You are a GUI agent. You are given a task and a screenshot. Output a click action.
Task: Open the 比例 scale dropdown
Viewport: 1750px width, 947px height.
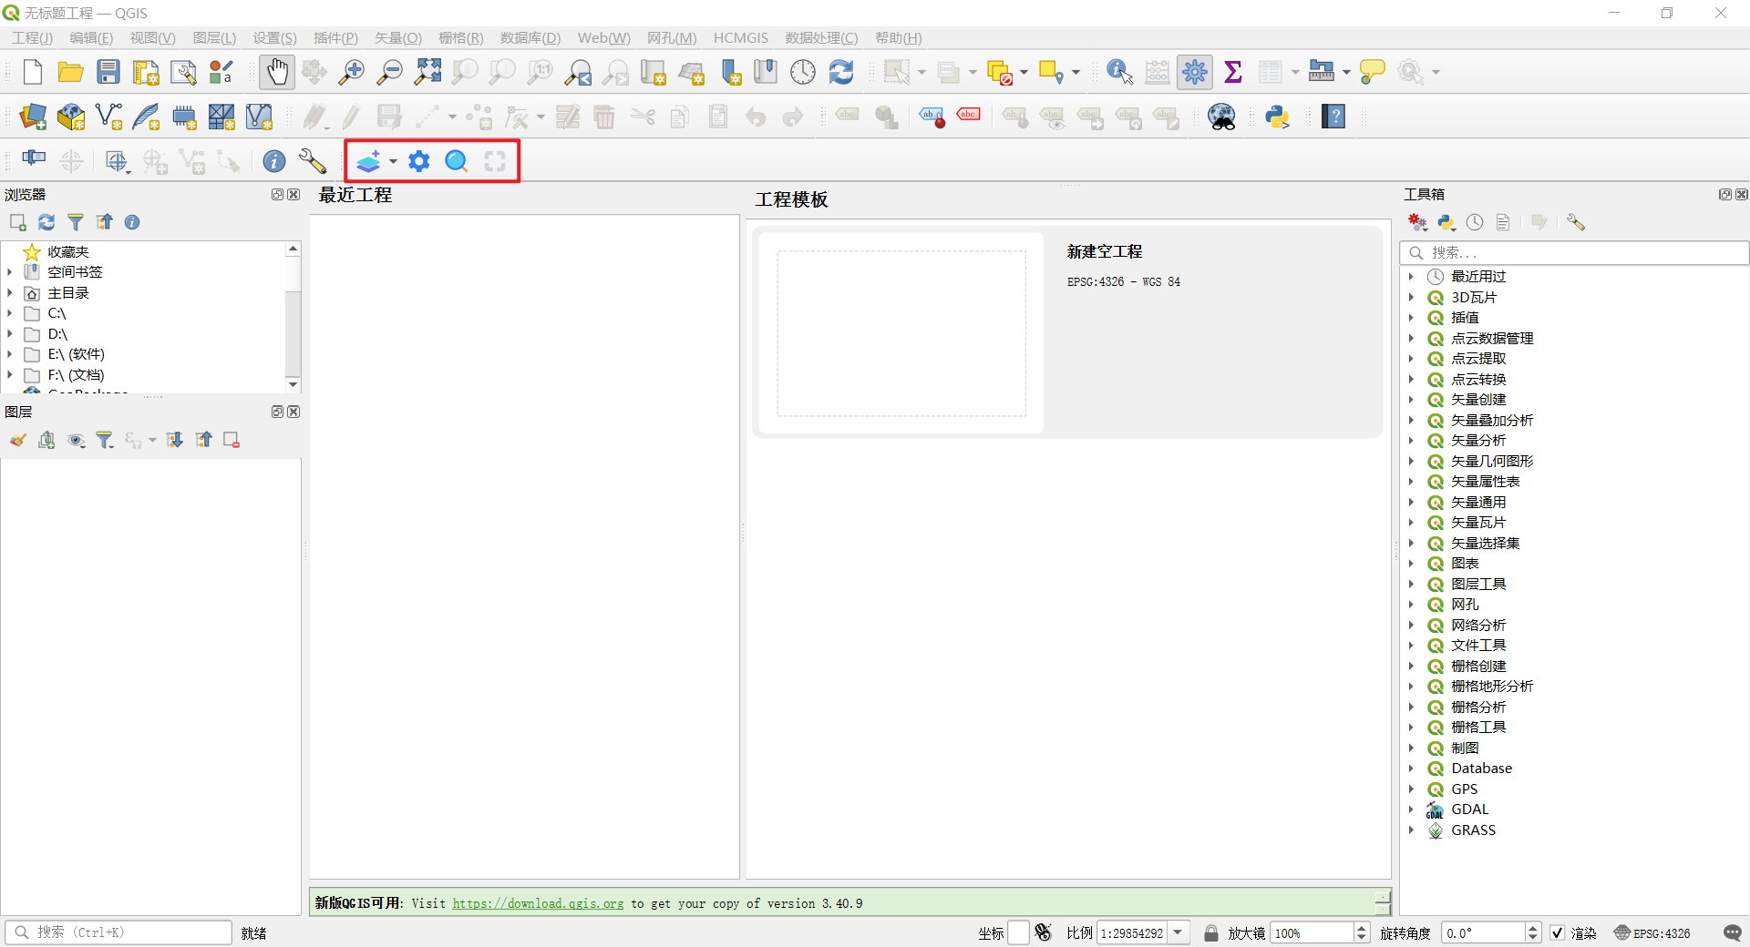1179,932
